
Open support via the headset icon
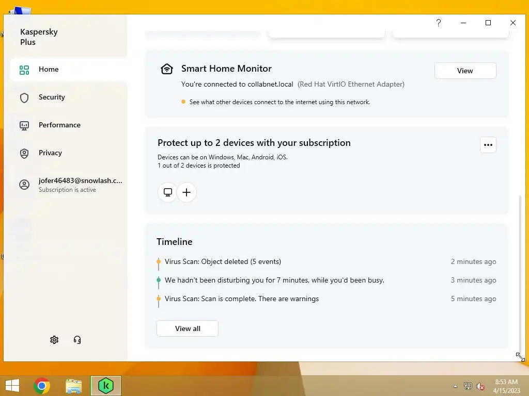pyautogui.click(x=77, y=340)
